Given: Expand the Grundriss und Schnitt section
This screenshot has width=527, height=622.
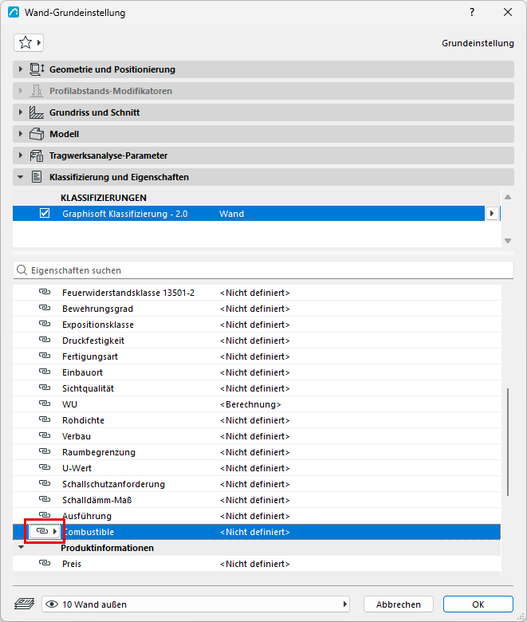Looking at the screenshot, I should pos(21,112).
